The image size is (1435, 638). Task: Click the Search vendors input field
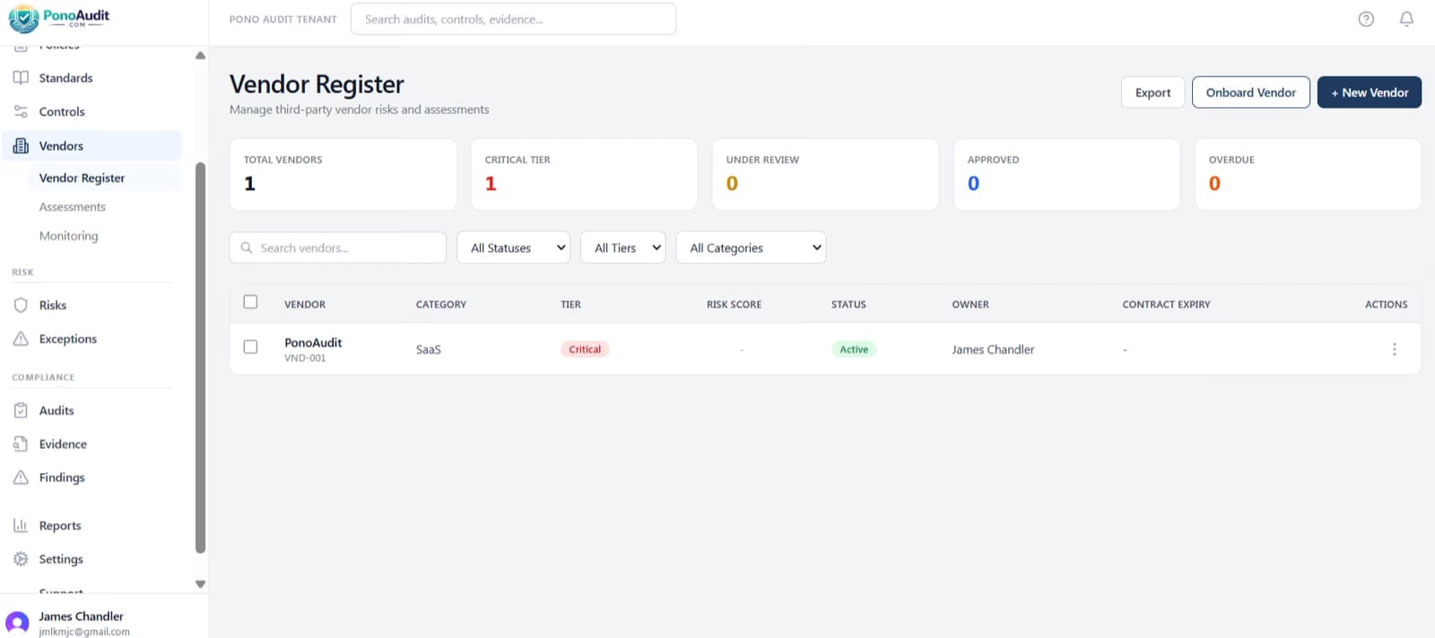point(337,248)
